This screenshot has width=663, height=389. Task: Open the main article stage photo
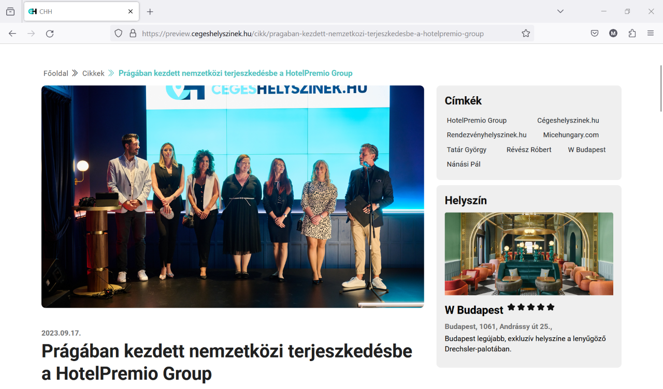coord(233,197)
